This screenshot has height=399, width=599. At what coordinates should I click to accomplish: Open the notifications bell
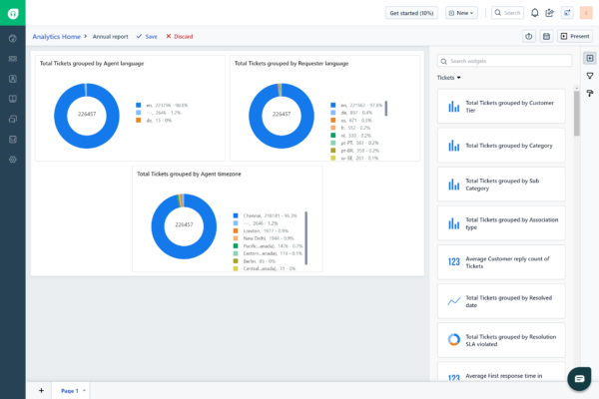(x=535, y=13)
